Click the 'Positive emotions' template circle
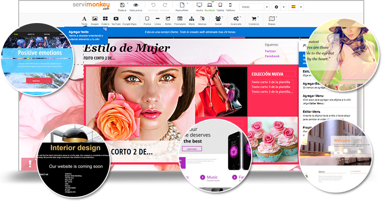 click(37, 59)
